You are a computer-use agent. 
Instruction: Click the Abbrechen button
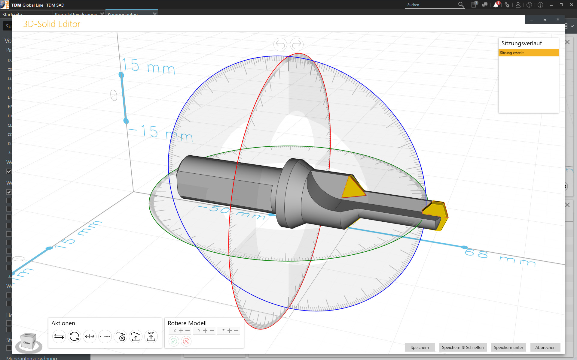[545, 347]
